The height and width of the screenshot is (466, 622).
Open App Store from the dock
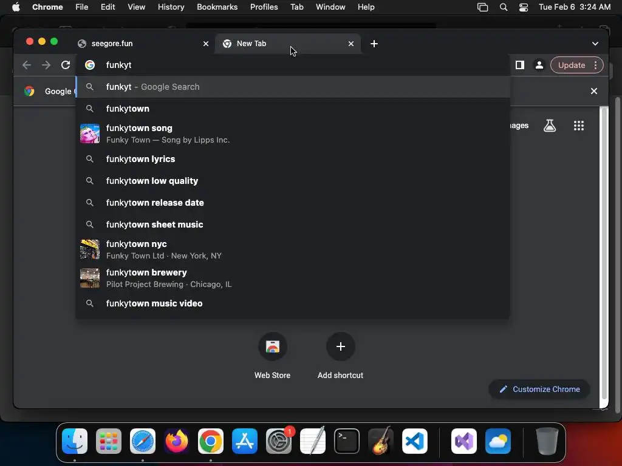pyautogui.click(x=245, y=441)
